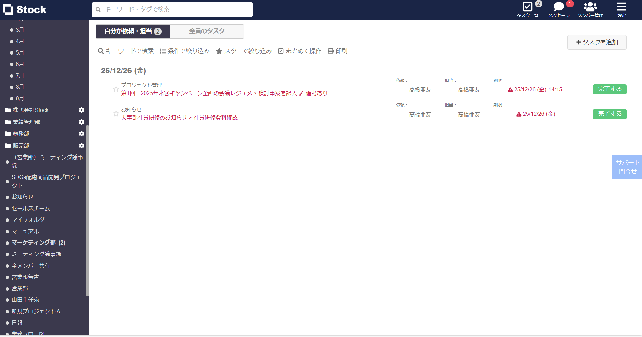
Task: Click the top search input field
Action: tap(172, 9)
